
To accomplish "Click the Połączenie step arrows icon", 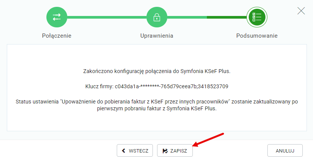I will pos(57,17).
